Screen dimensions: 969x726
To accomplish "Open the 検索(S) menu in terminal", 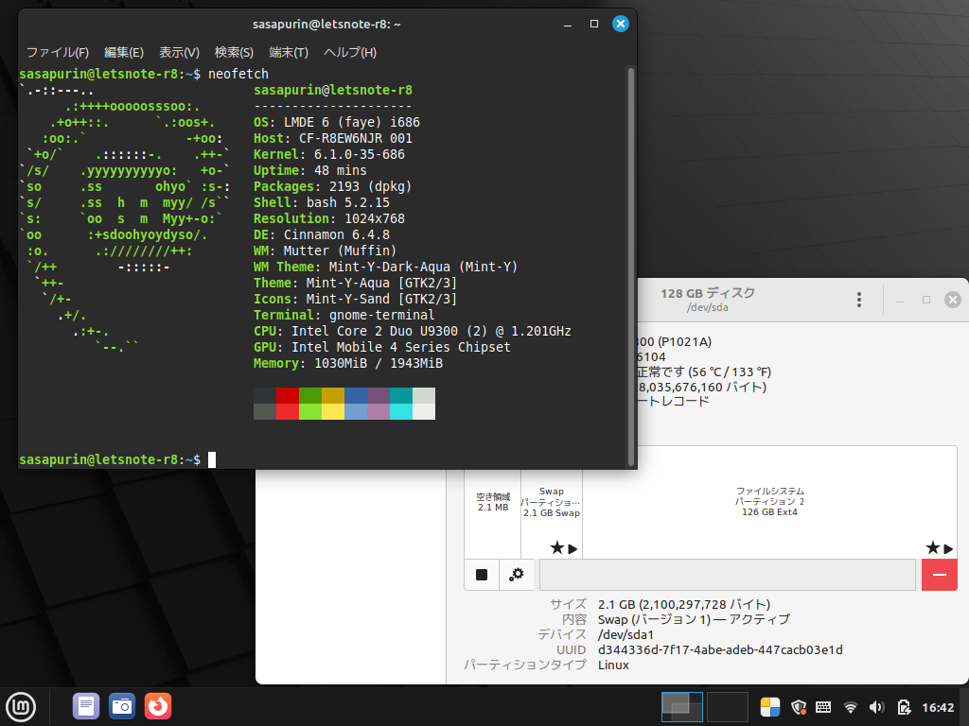I will [x=234, y=53].
